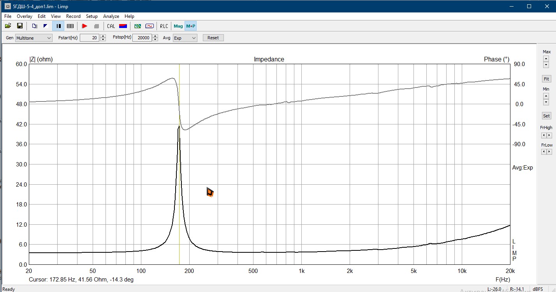Toggle the M+P magnitude and phase view
The width and height of the screenshot is (556, 292).
[191, 26]
